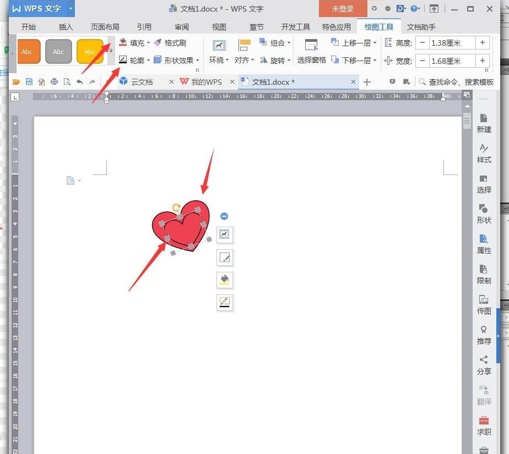
Task: Click the Print Preview icon
Action: pyautogui.click(x=67, y=82)
